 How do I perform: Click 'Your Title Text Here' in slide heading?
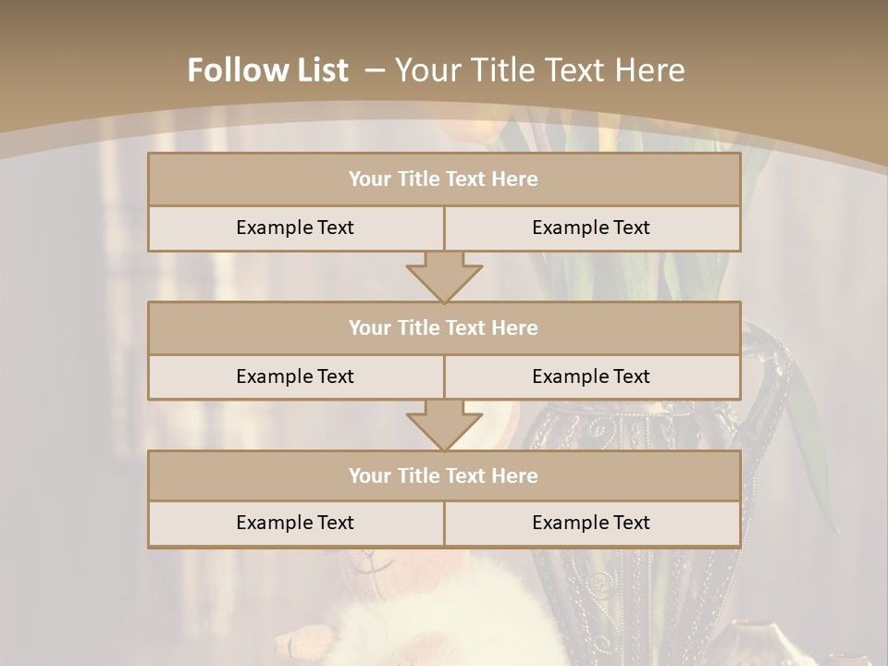pos(540,70)
